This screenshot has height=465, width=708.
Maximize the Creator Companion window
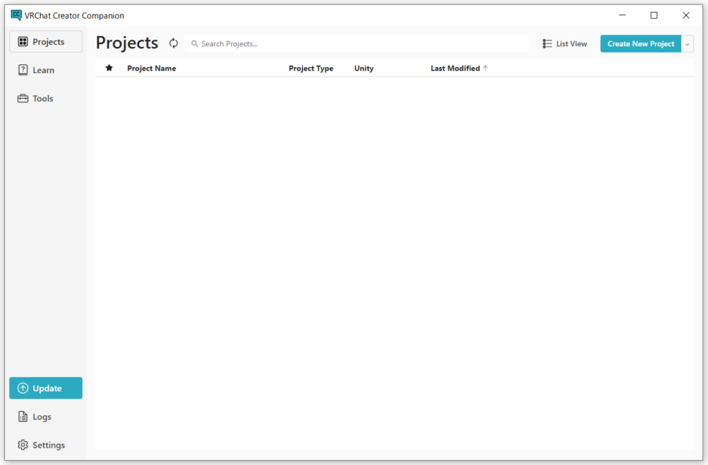[x=654, y=15]
